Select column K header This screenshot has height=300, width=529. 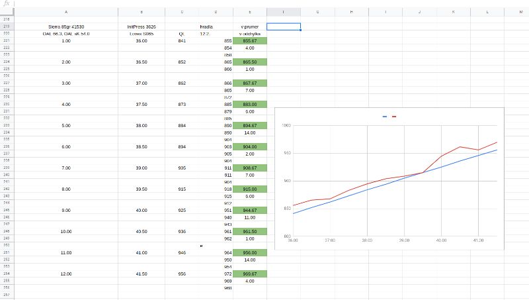tap(453, 12)
